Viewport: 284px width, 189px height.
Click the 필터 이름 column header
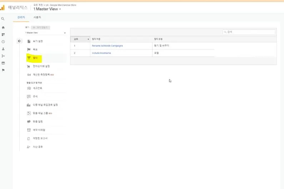coord(96,39)
